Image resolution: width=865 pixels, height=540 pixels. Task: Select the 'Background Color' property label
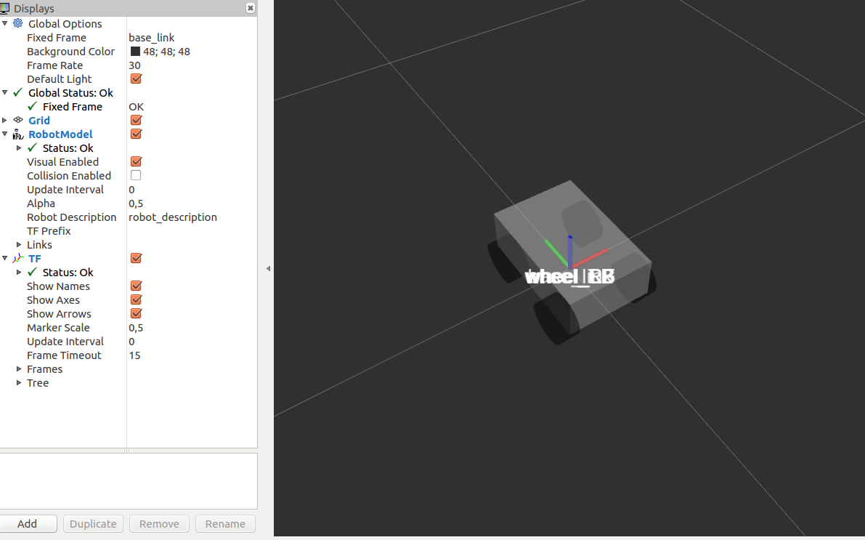pyautogui.click(x=70, y=52)
